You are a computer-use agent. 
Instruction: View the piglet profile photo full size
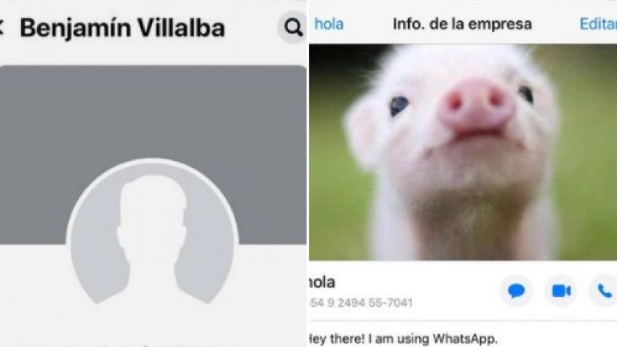point(463,152)
